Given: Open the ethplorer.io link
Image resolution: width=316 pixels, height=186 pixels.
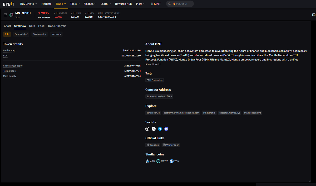Looking at the screenshot, I should 209,113.
